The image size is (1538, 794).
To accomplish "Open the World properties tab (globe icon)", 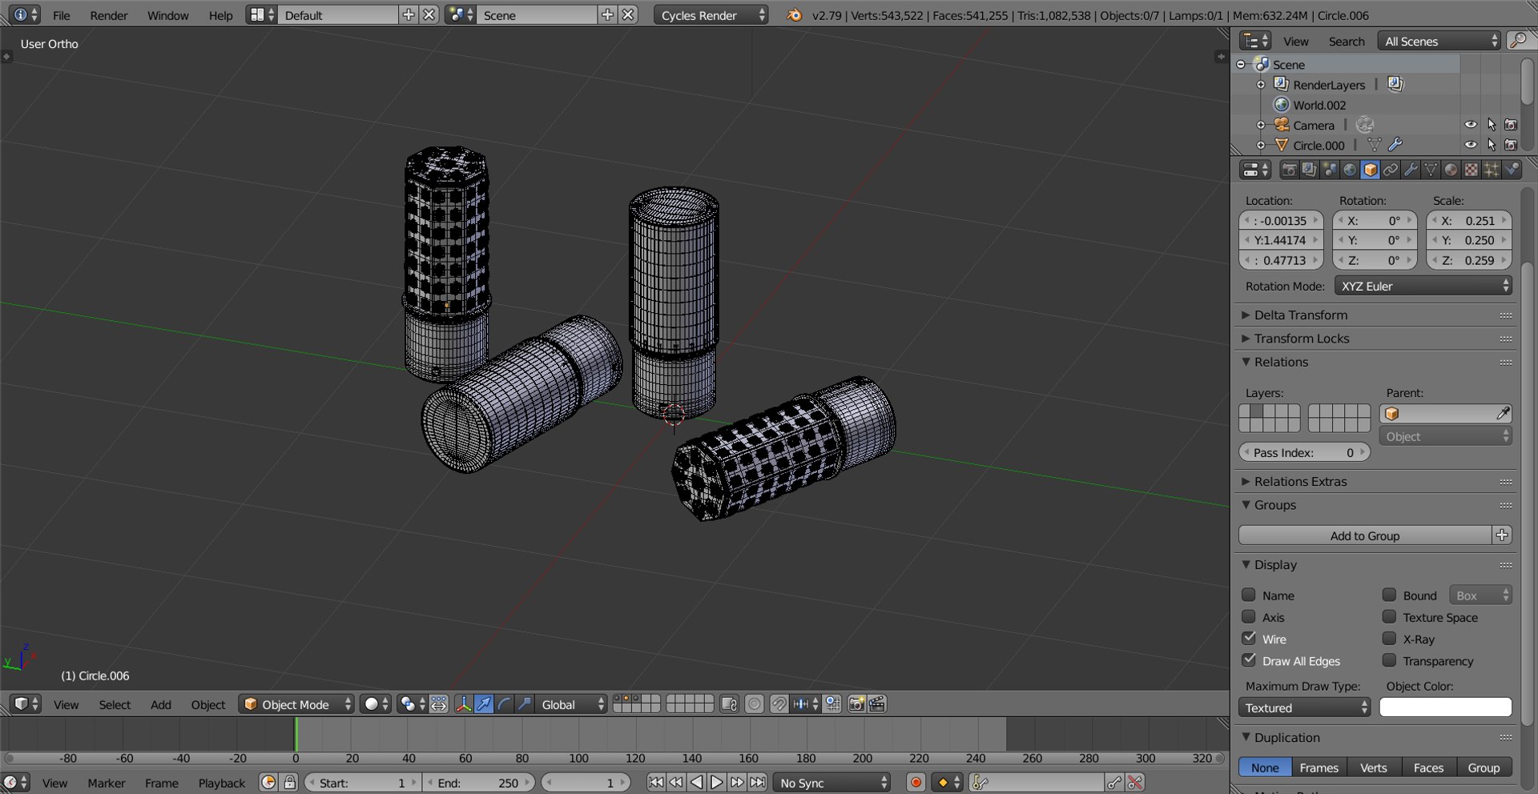I will 1350,170.
